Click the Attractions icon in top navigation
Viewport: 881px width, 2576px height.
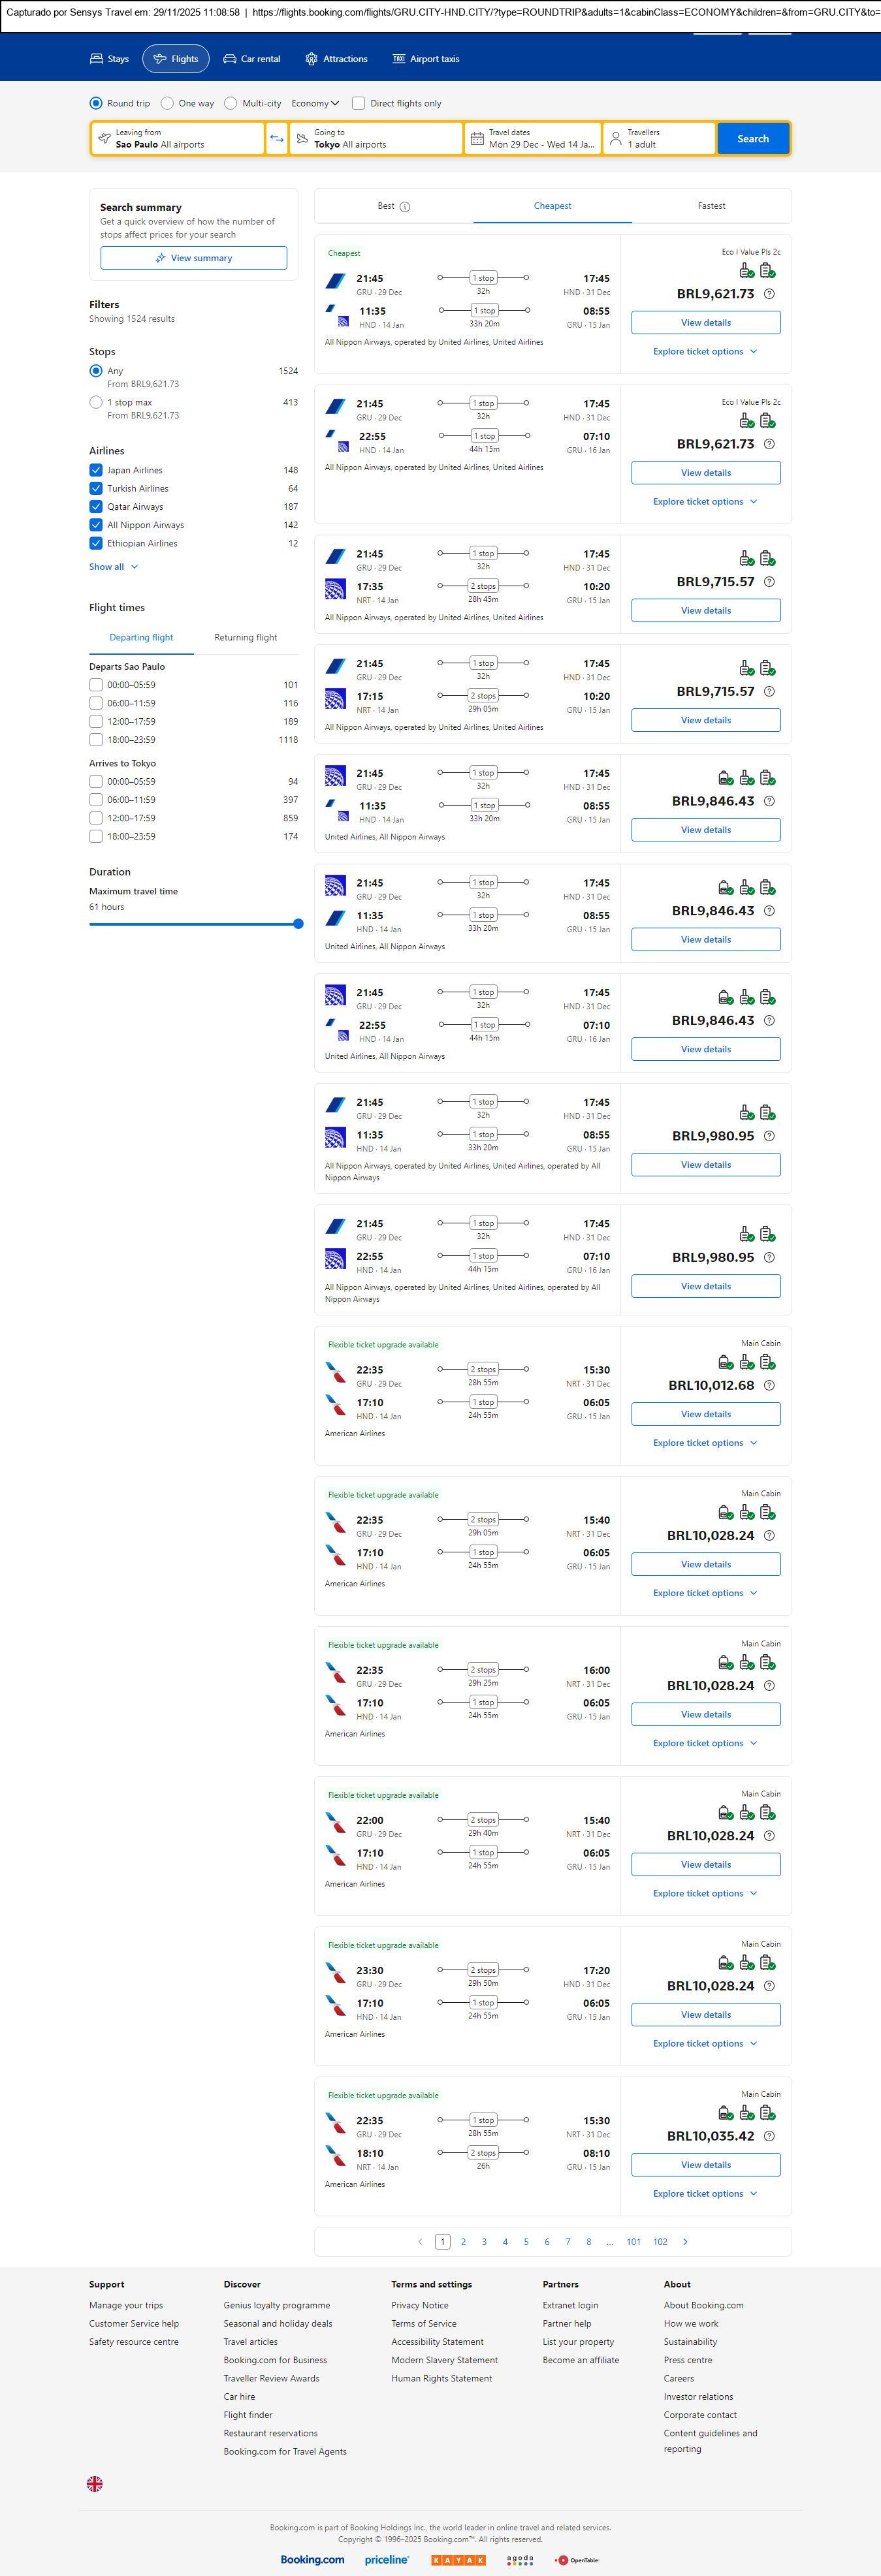click(x=311, y=59)
